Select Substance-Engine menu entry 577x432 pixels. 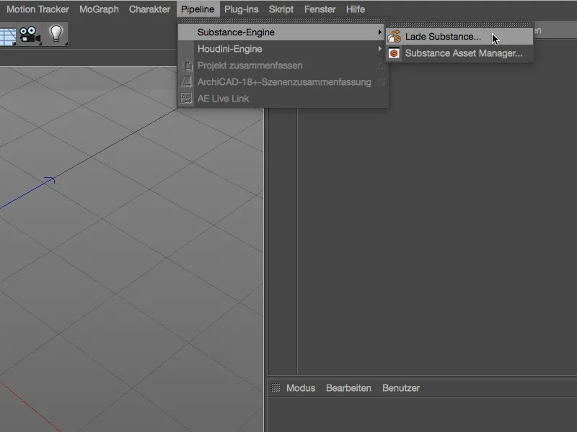(x=282, y=32)
